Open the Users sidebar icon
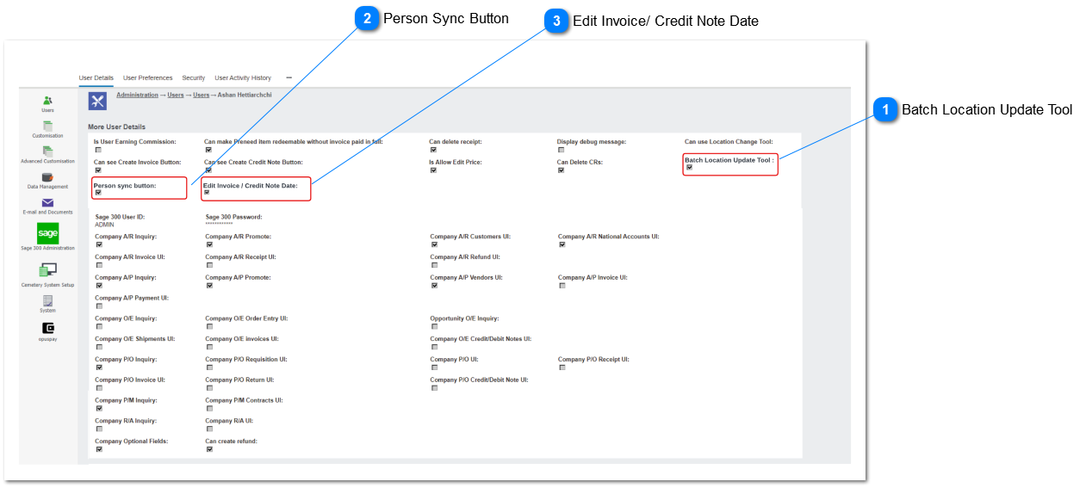 (x=47, y=100)
